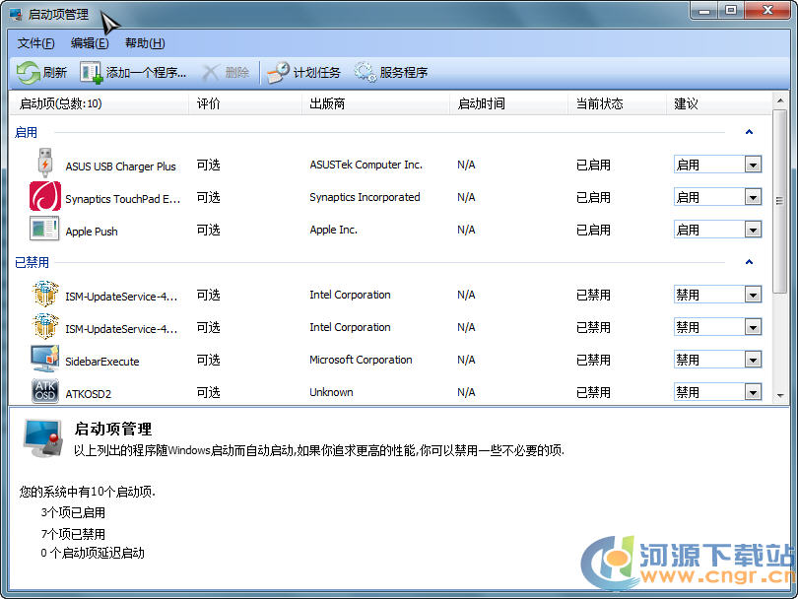Select the ASUS USB Charger Plus icon
This screenshot has height=599, width=798.
click(x=45, y=165)
